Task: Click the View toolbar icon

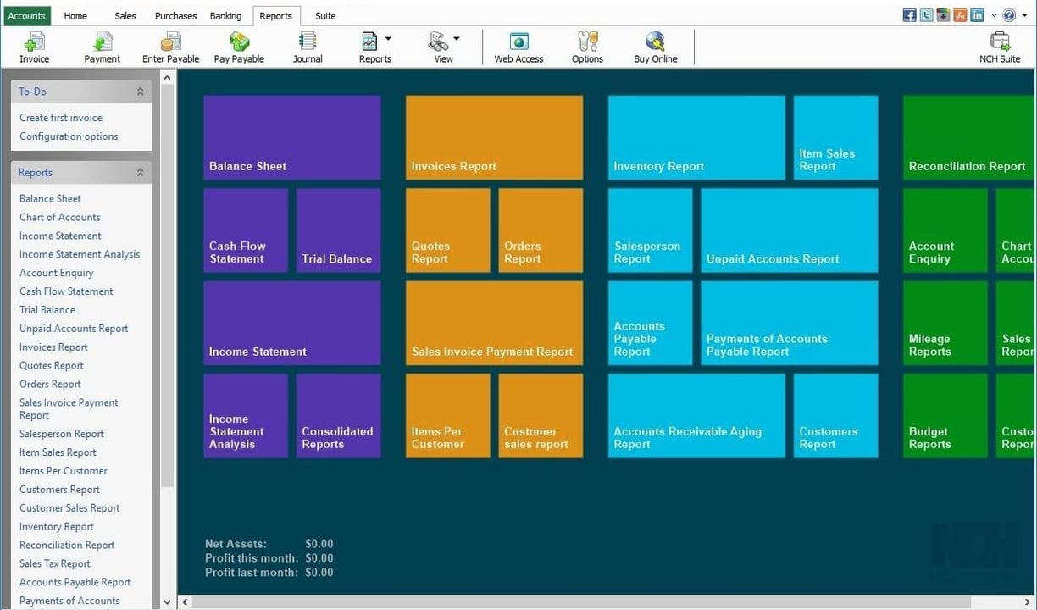Action: pos(438,42)
